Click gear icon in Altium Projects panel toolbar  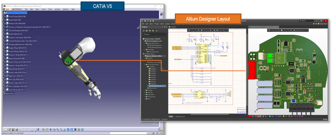tap(157, 31)
